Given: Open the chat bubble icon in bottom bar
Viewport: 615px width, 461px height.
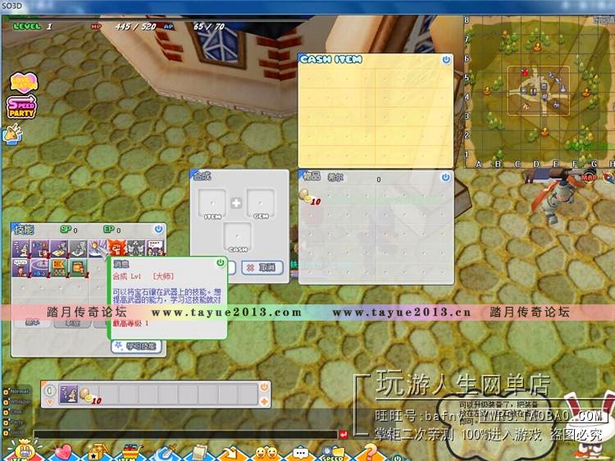Looking at the screenshot, I should point(300,454).
